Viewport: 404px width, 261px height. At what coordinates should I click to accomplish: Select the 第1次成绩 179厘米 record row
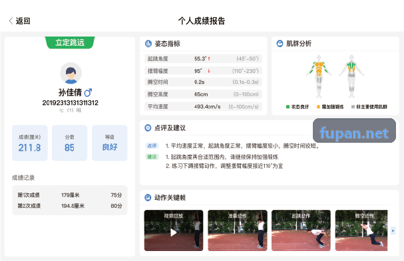click(70, 195)
